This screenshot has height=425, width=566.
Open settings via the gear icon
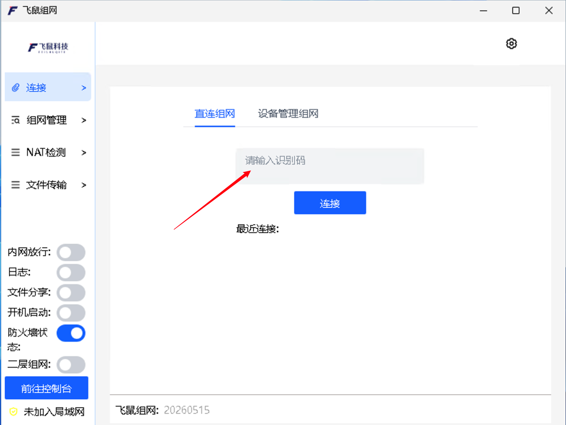[x=511, y=44]
